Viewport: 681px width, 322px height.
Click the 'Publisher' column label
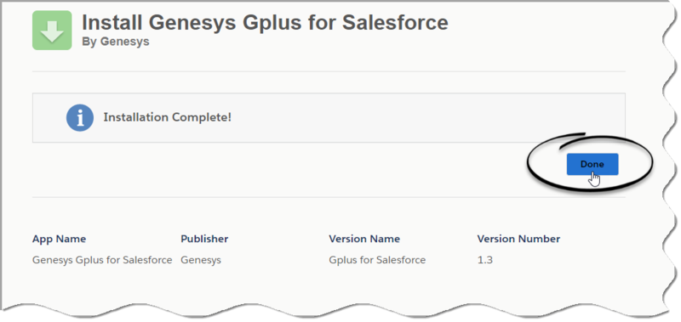(204, 239)
